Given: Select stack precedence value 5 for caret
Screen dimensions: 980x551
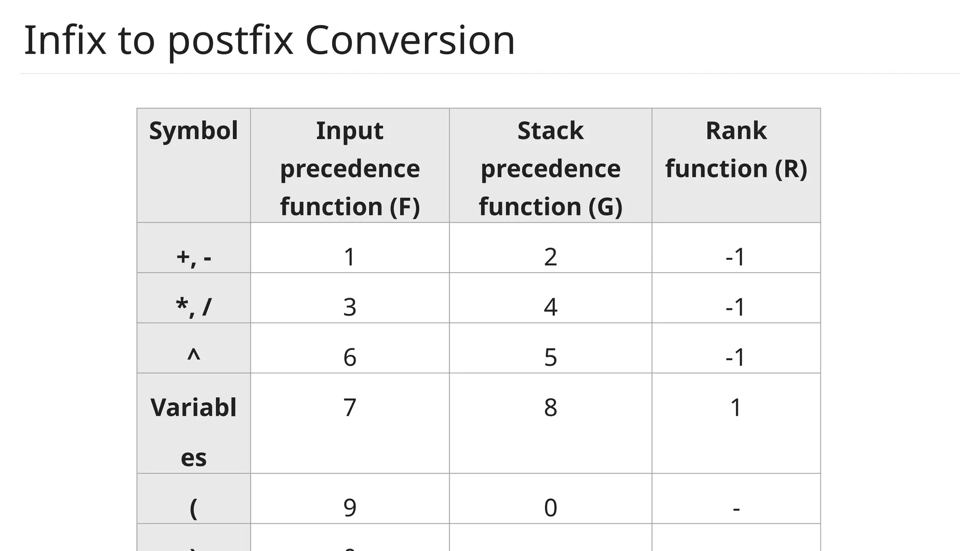Looking at the screenshot, I should coord(550,357).
